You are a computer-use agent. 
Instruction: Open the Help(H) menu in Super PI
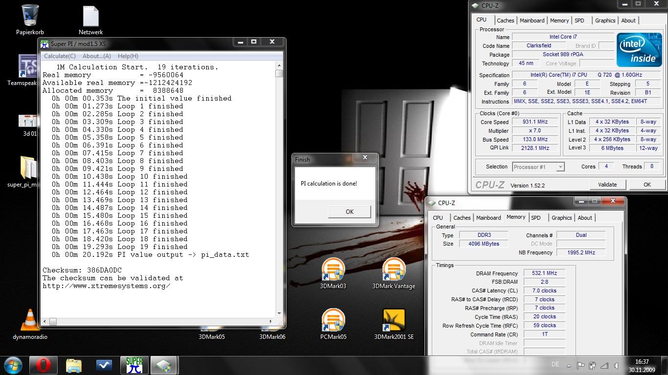[x=128, y=56]
